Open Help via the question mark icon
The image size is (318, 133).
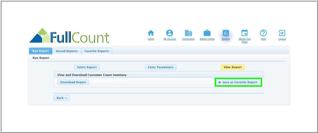point(263,33)
